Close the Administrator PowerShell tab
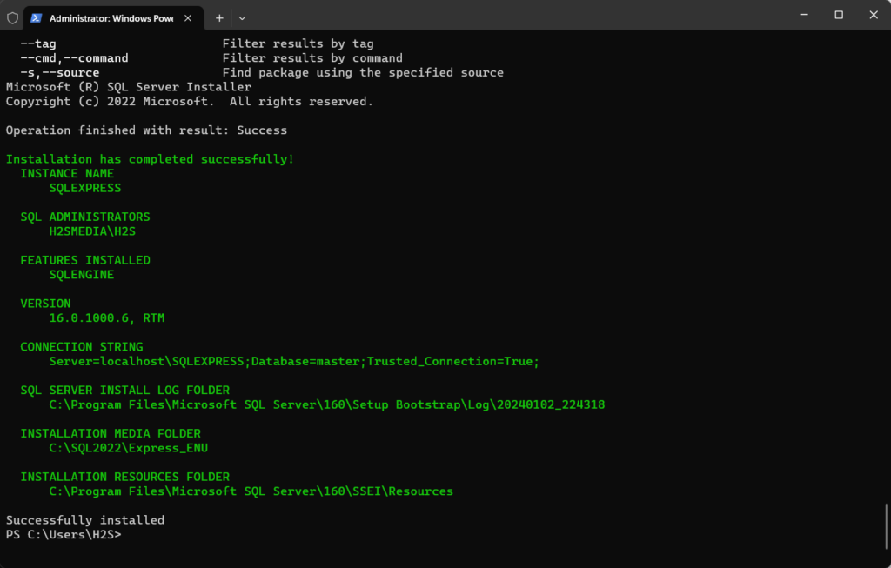Screen dimensions: 891x568 pos(187,17)
